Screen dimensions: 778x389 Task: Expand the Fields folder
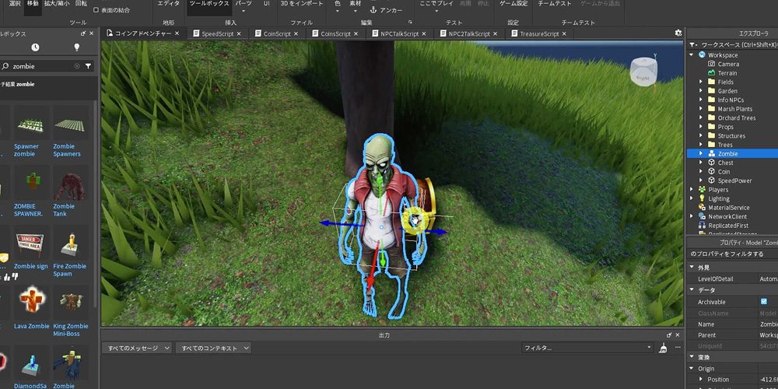pos(701,82)
